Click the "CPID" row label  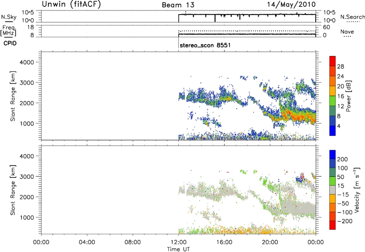pos(10,43)
